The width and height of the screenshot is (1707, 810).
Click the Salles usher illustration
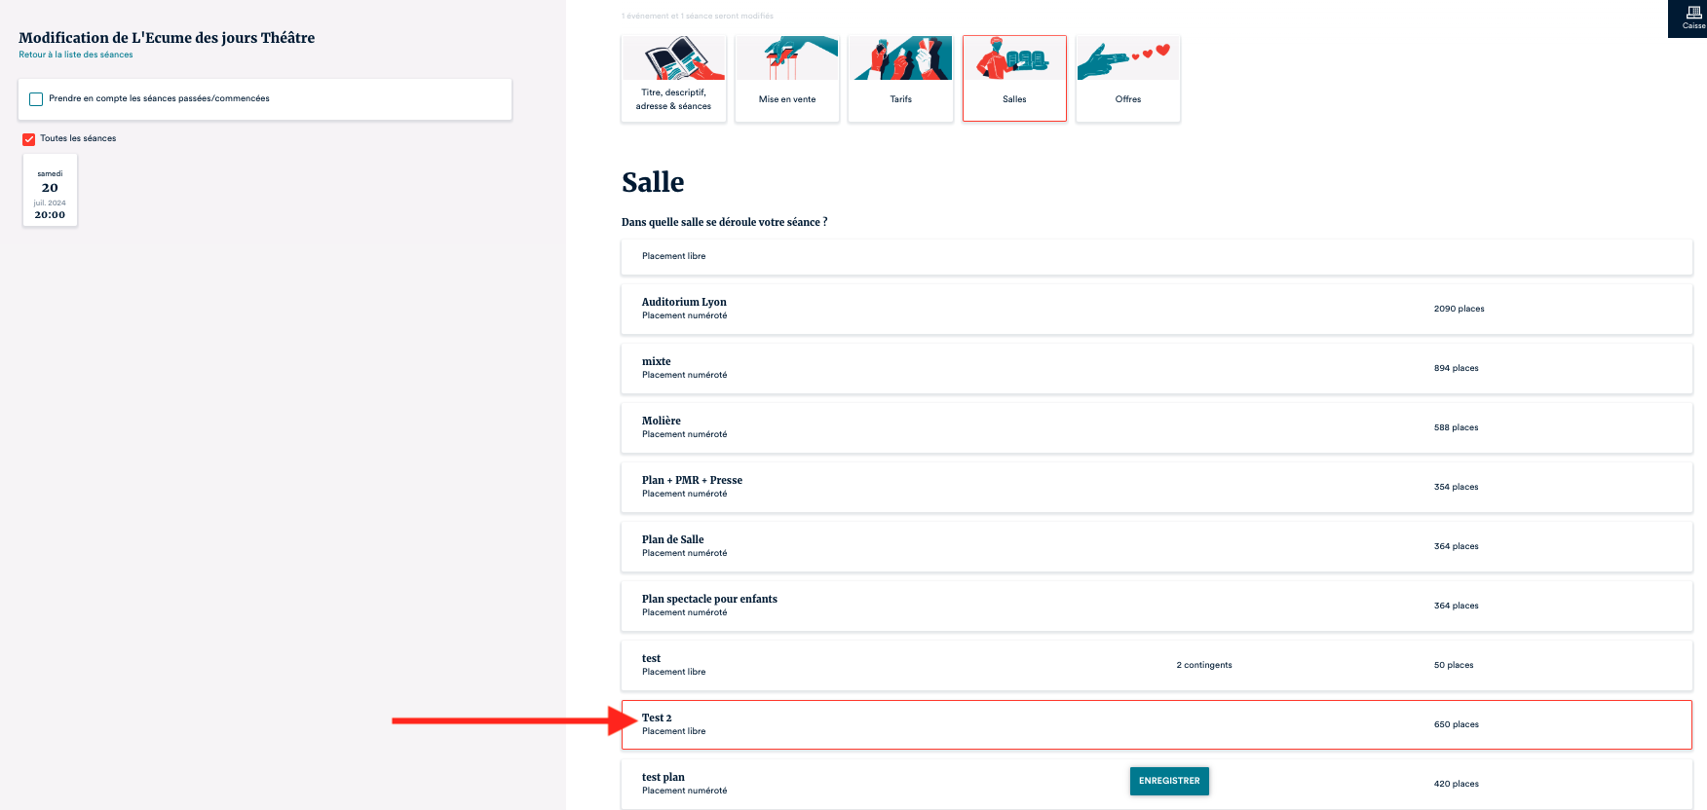pyautogui.click(x=1014, y=58)
